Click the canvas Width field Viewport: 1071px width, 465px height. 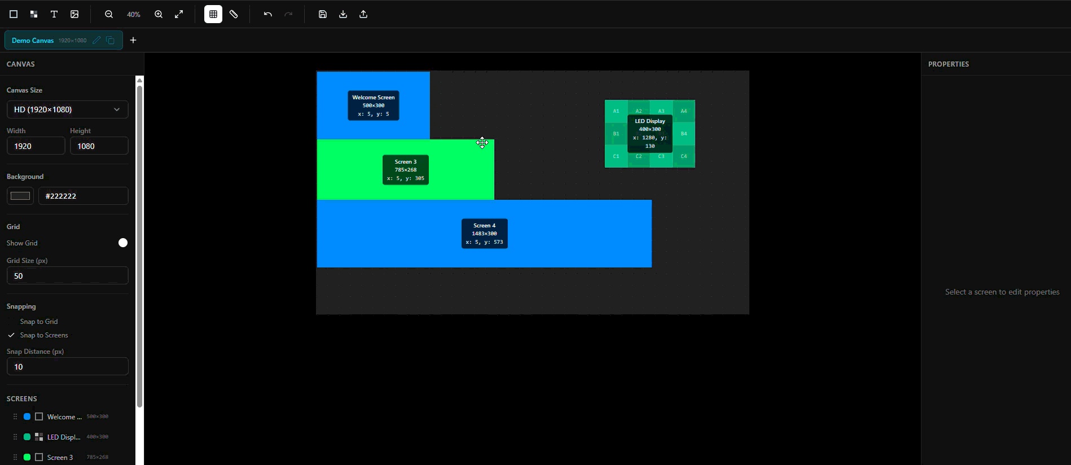36,146
